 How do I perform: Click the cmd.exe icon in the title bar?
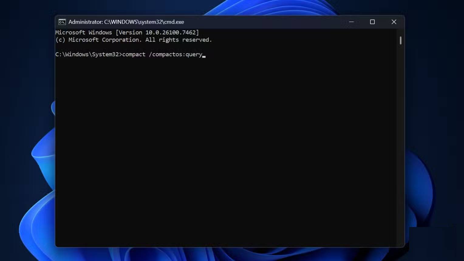[62, 22]
